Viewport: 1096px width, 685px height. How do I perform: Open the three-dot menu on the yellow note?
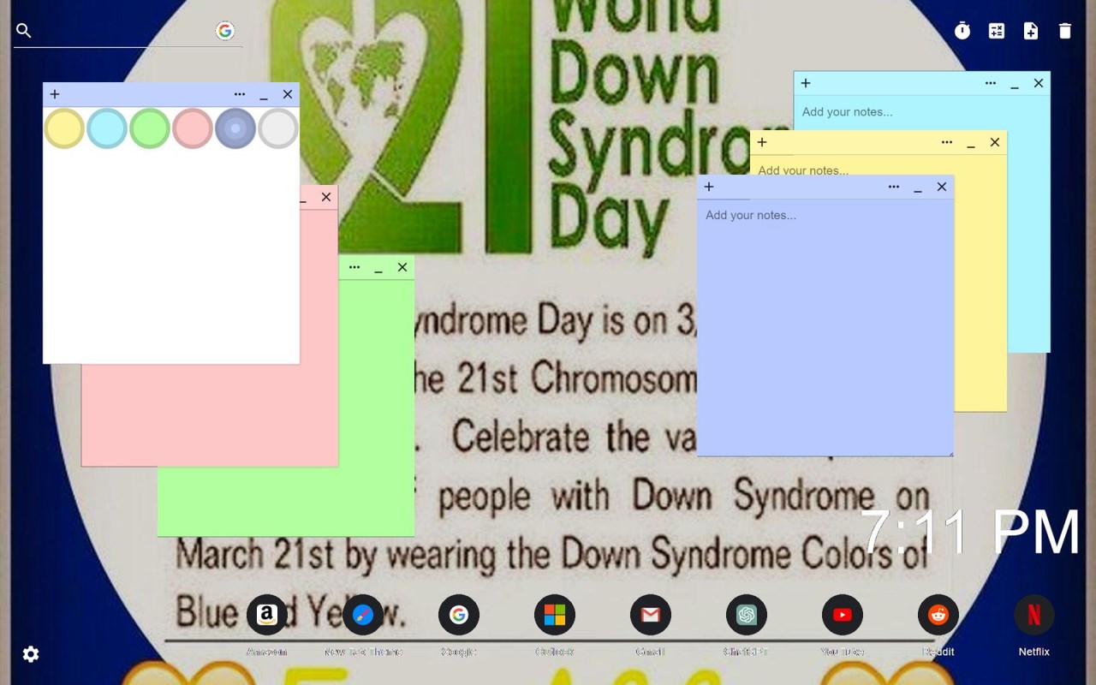point(947,142)
